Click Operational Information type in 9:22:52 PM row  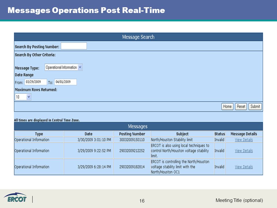point(32,151)
